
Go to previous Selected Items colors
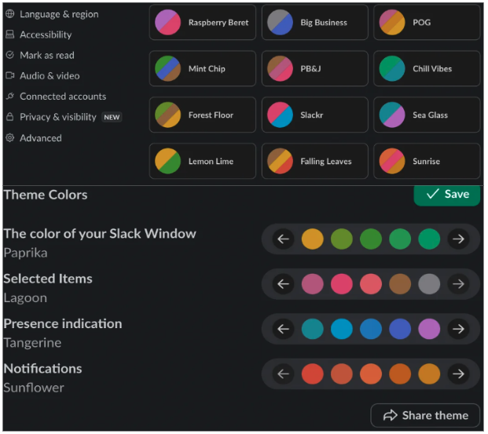[284, 284]
